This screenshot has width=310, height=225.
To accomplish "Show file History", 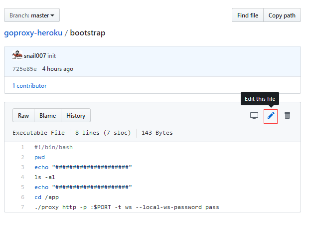I will (76, 115).
